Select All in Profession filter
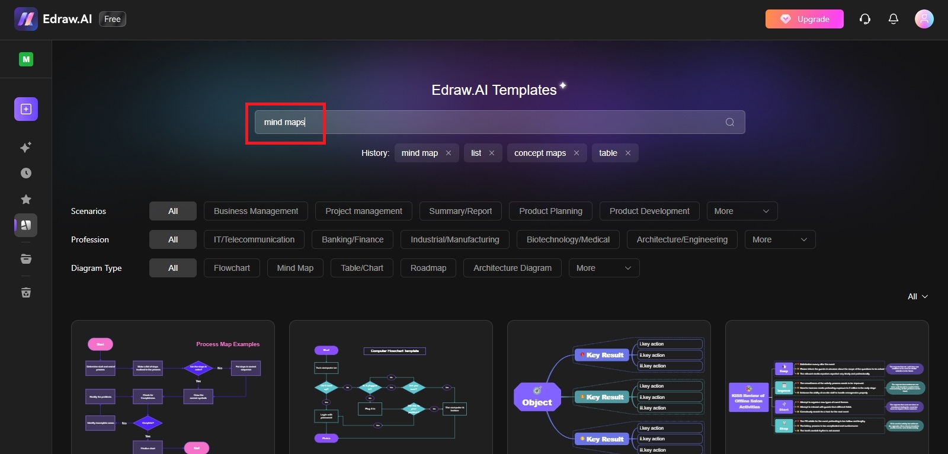The height and width of the screenshot is (454, 948). [173, 239]
